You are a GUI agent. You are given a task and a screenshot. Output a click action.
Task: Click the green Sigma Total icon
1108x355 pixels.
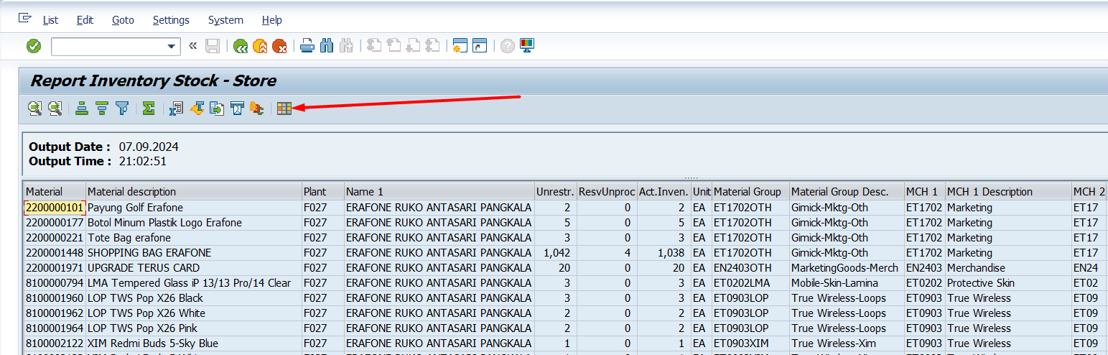pos(149,109)
